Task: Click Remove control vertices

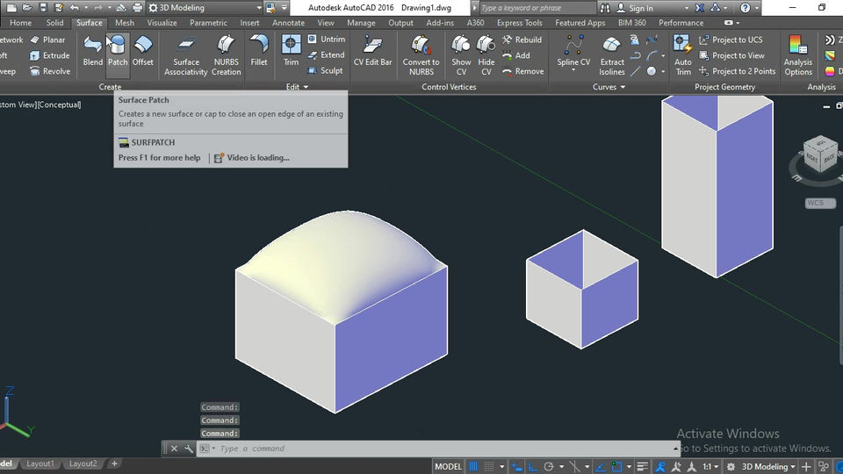Action: pos(523,71)
